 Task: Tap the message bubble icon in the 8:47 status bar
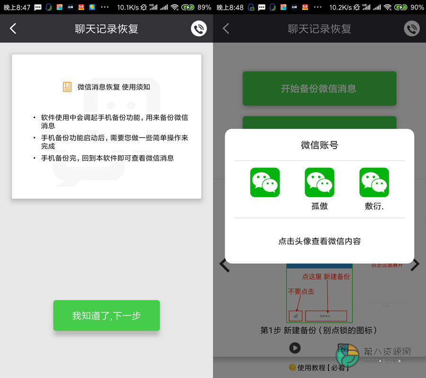click(38, 7)
